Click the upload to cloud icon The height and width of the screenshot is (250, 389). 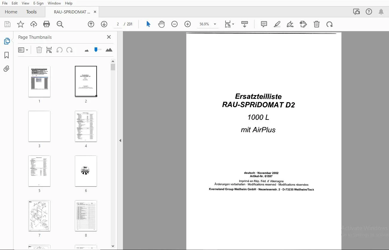34,24
